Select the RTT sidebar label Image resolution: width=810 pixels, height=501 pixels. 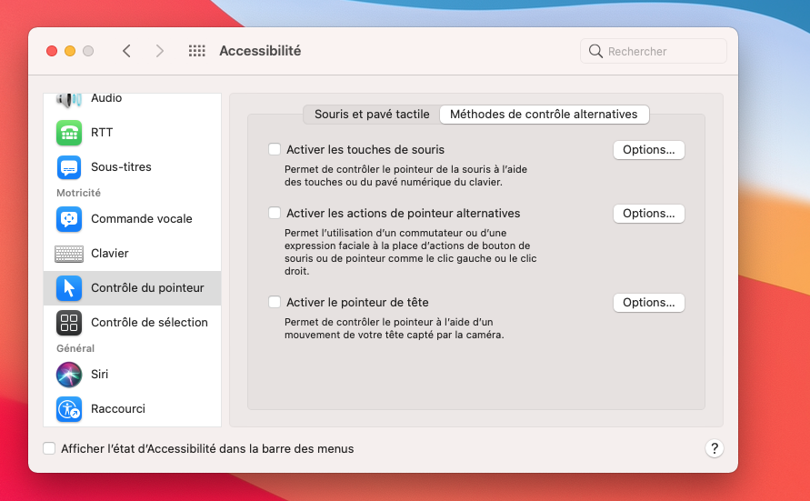pyautogui.click(x=102, y=133)
